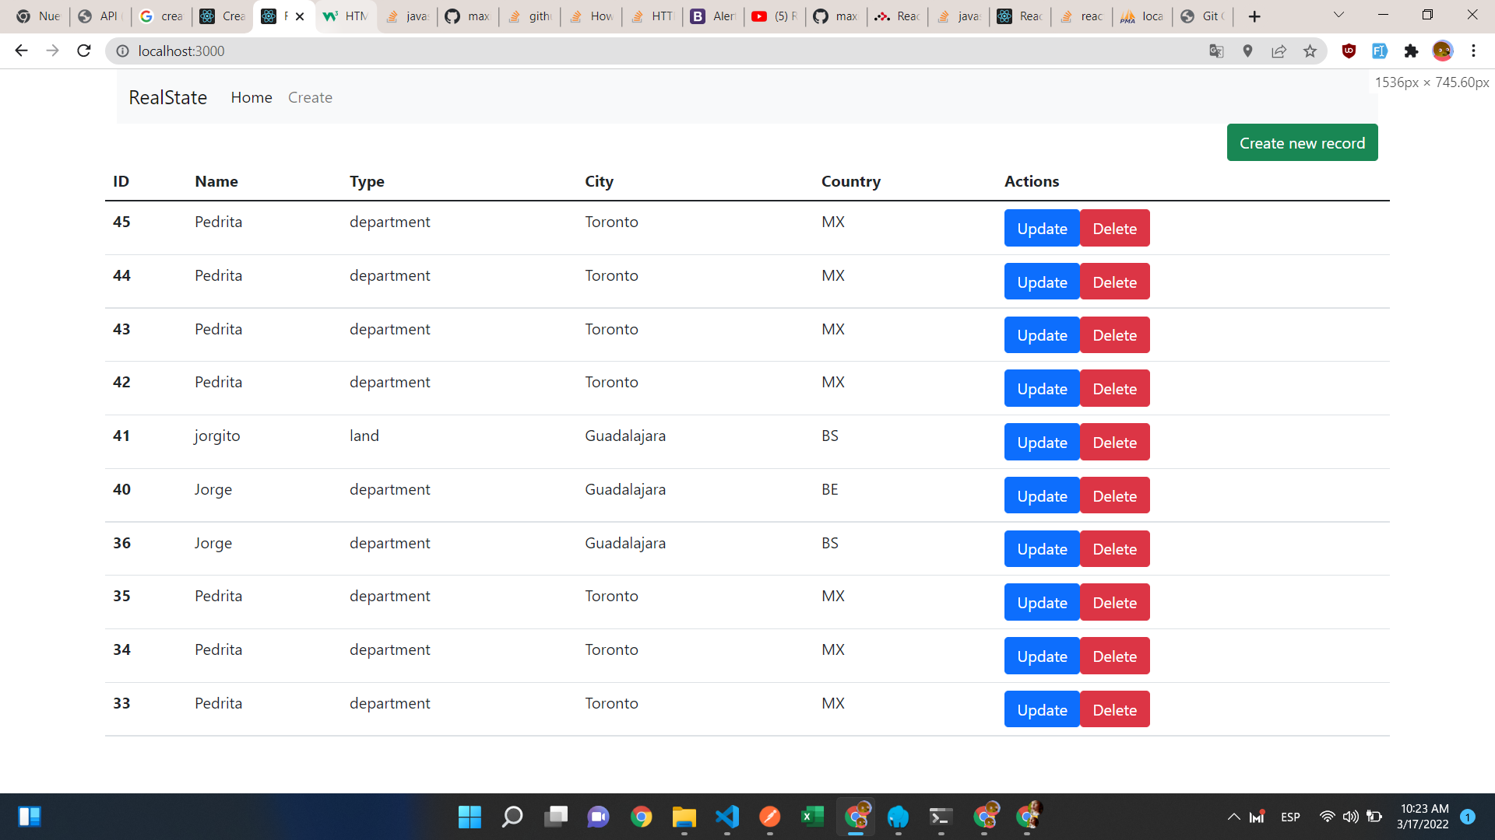Show hidden system tray icons
This screenshot has height=840, width=1495.
(1233, 817)
